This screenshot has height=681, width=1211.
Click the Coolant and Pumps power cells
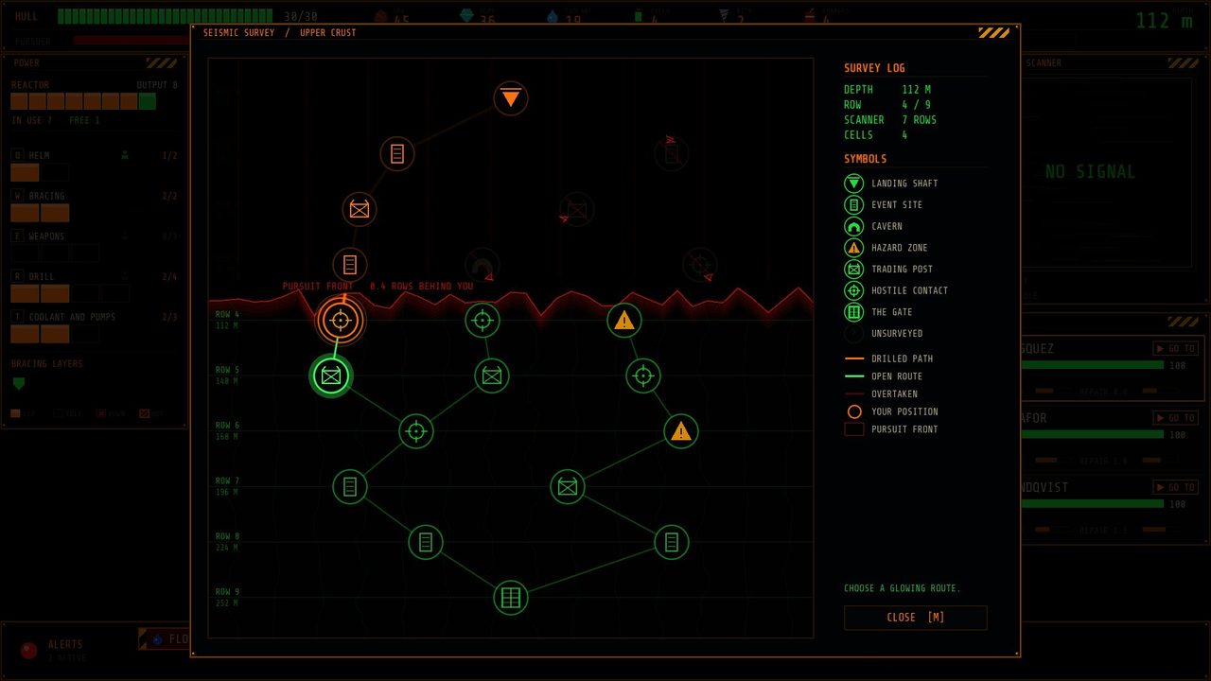click(x=54, y=334)
